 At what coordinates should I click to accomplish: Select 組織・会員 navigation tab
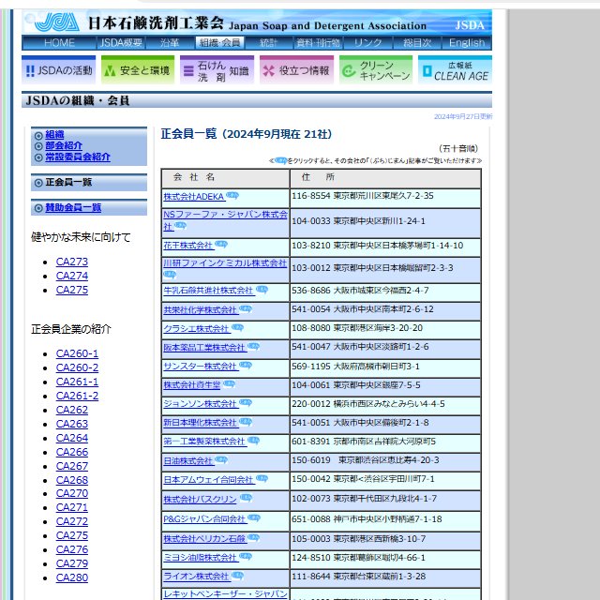pos(219,43)
